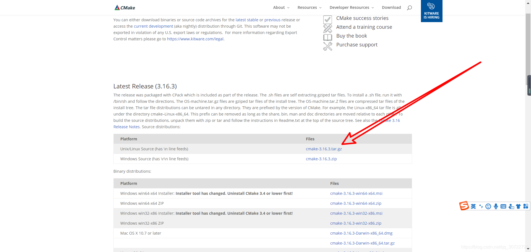Screen dimensions: 531x252
Task: Click the Mac OS X 10.7 or later cell
Action: pos(140,233)
